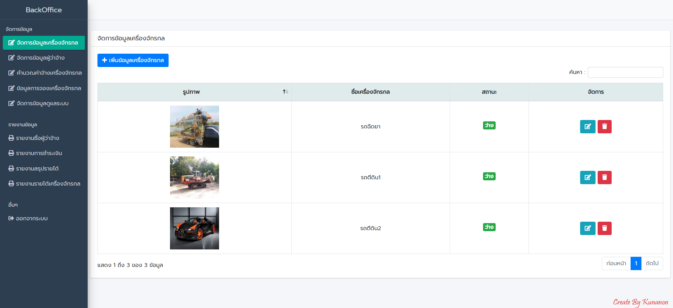Viewport: 673px width, 308px height.
Task: Click edit icon for รถฉีดยา row
Action: click(587, 127)
